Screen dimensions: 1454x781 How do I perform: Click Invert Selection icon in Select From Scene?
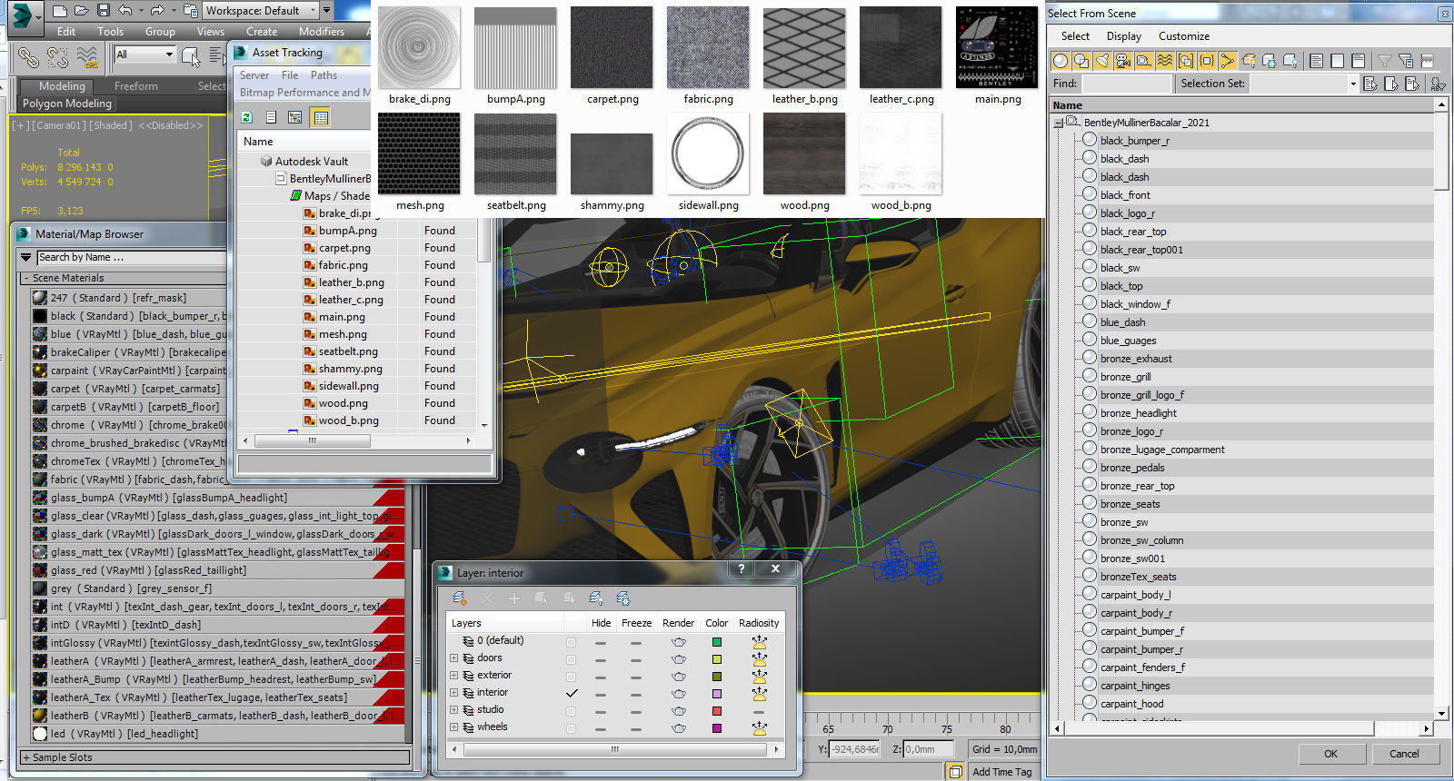point(1359,61)
